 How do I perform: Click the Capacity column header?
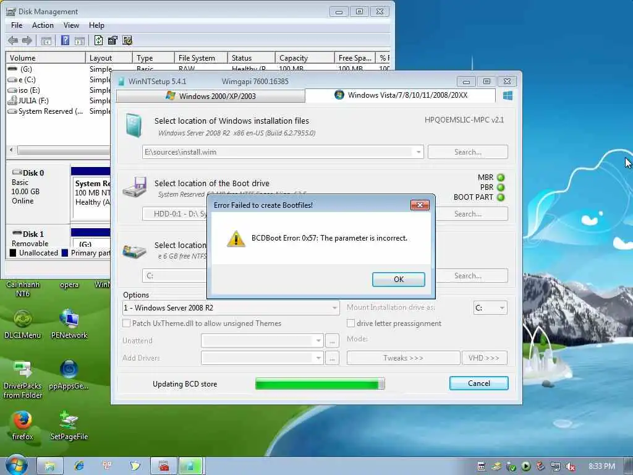[305, 58]
